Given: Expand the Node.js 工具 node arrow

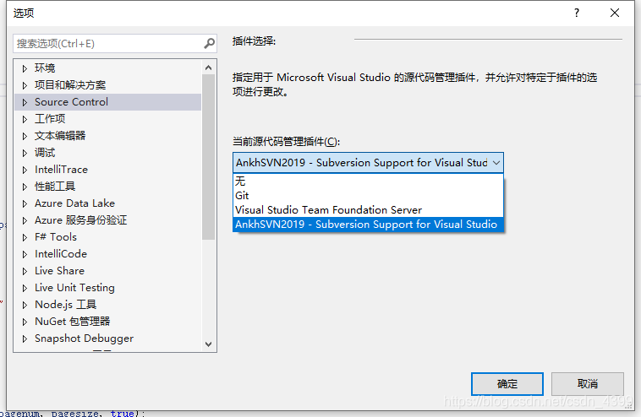Looking at the screenshot, I should [25, 305].
